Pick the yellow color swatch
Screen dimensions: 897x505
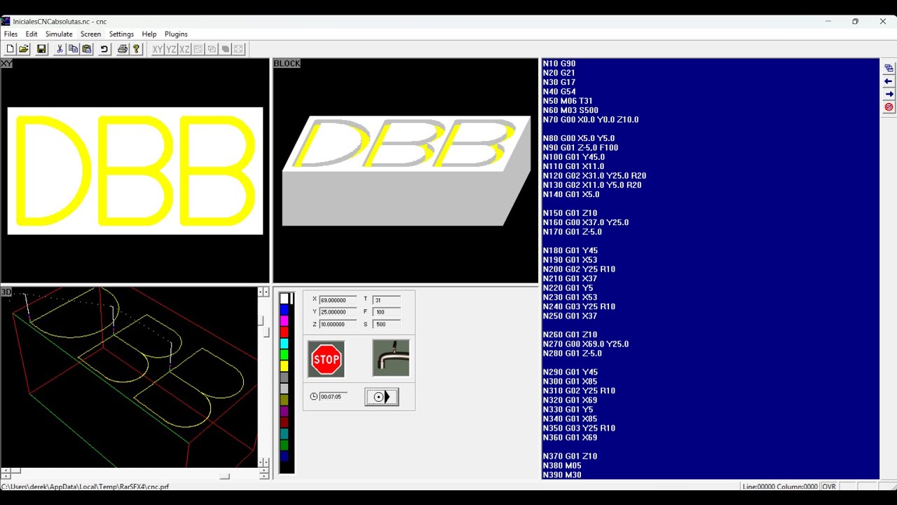point(284,366)
